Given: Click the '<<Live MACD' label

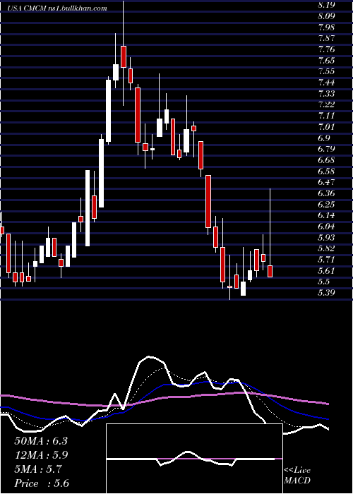Looking at the screenshot, I should coord(297,476).
